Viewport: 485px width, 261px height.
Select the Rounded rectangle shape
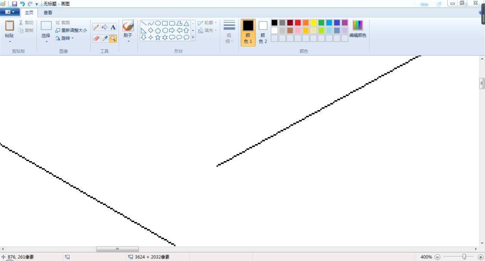click(172, 23)
